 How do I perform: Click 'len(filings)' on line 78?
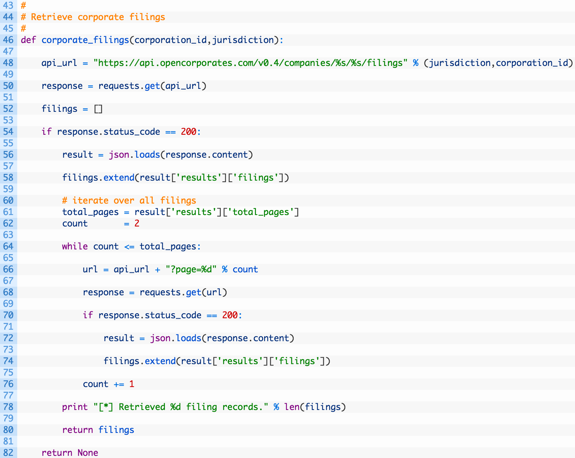coord(315,407)
